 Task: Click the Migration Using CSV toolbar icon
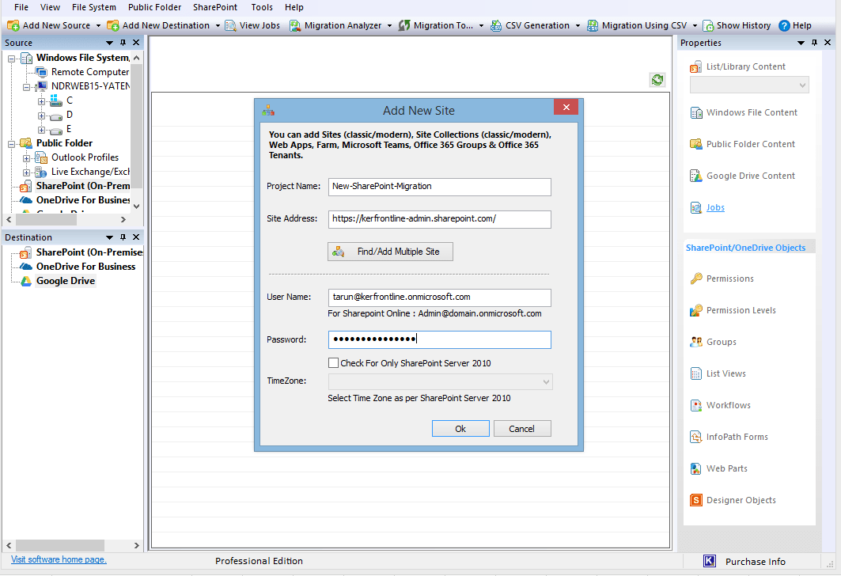coord(593,25)
